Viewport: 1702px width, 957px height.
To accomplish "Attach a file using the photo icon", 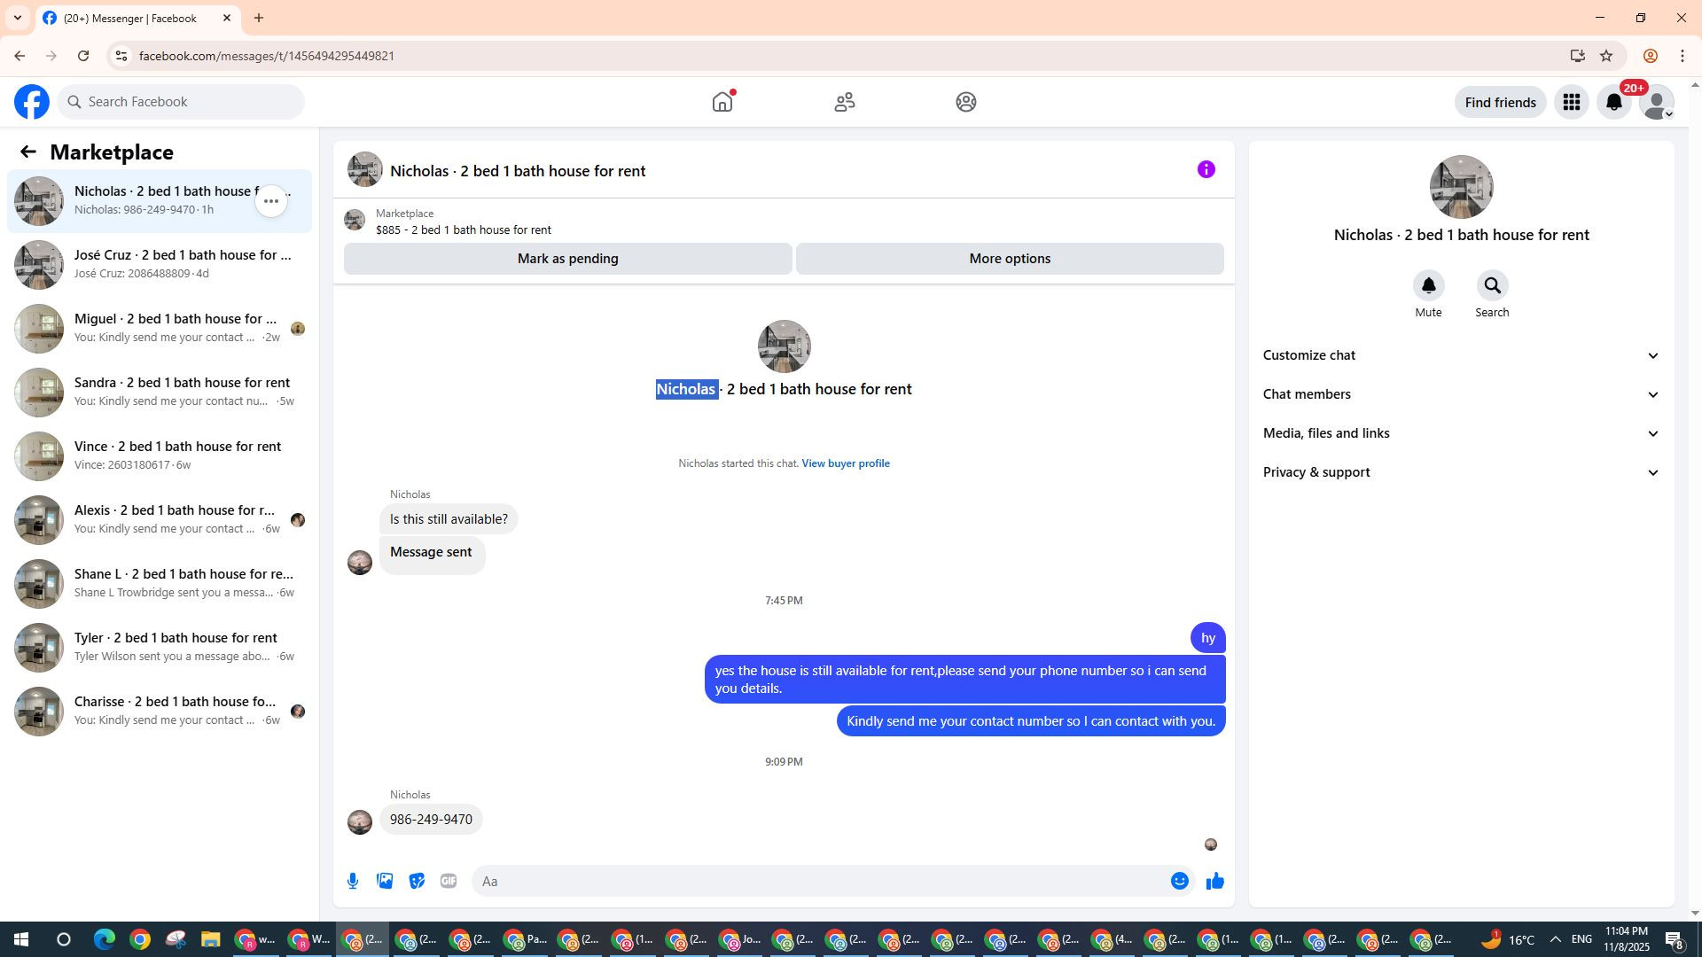I will [x=385, y=881].
